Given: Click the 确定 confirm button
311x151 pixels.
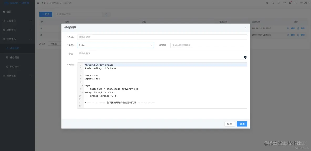Looking at the screenshot, I should 242,124.
